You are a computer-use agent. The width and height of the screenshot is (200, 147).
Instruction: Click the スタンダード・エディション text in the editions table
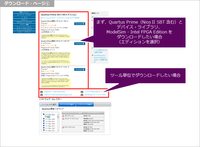[x=71, y=119]
